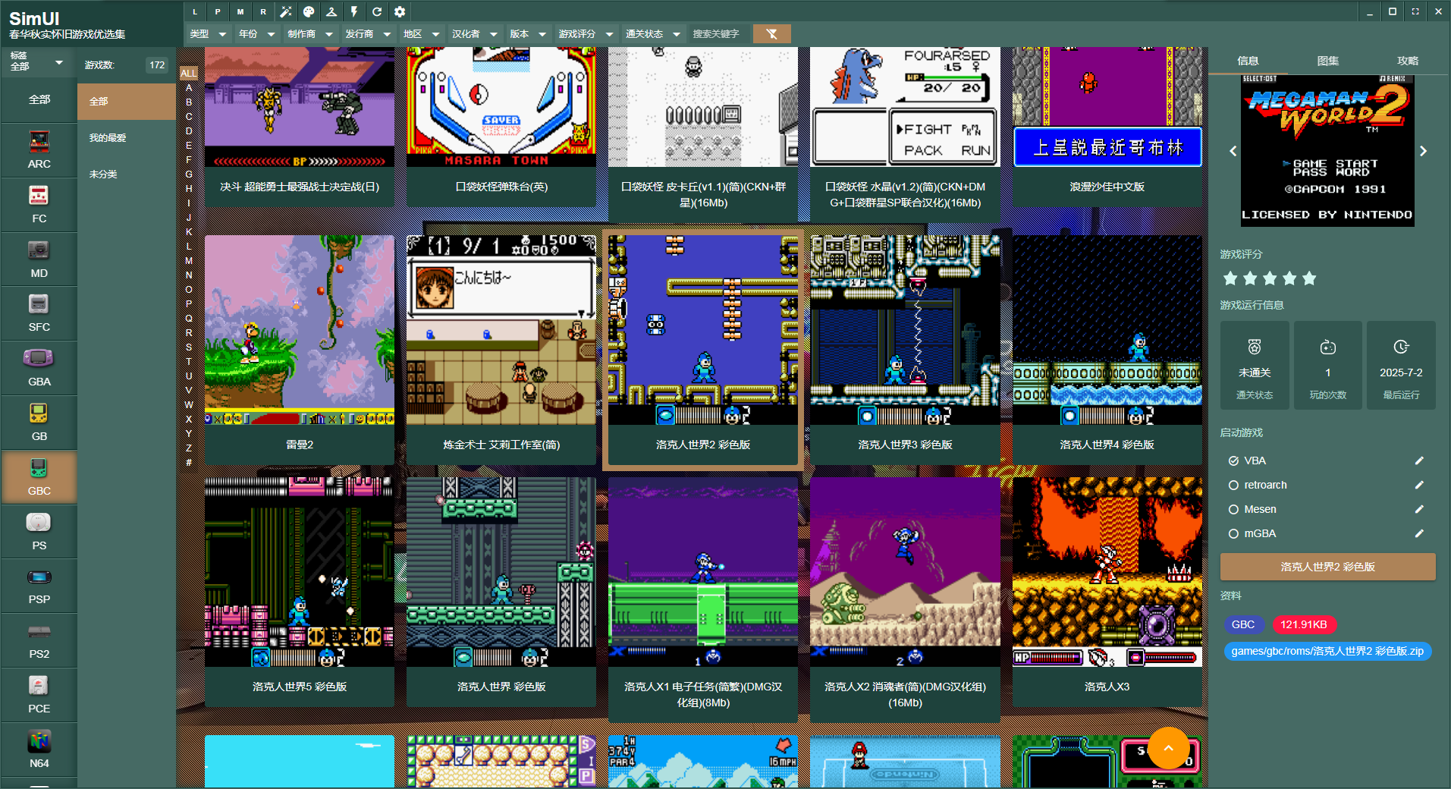Expand the 类型 filter dropdown
The image size is (1451, 789).
tap(209, 33)
